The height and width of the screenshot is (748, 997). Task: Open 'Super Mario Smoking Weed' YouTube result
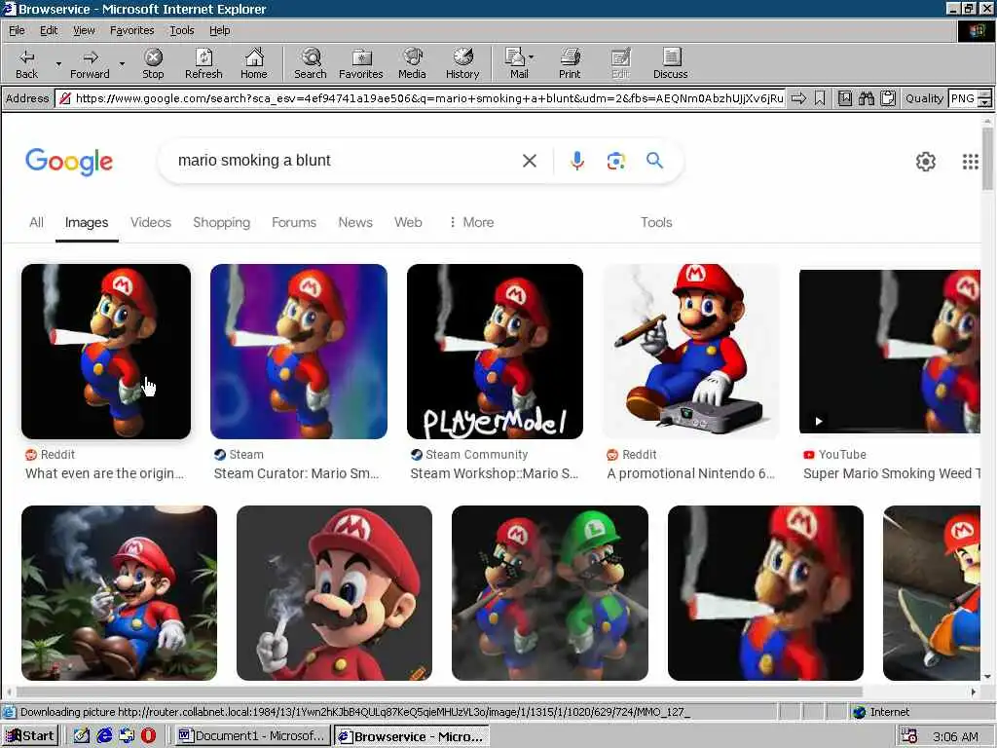tap(892, 473)
